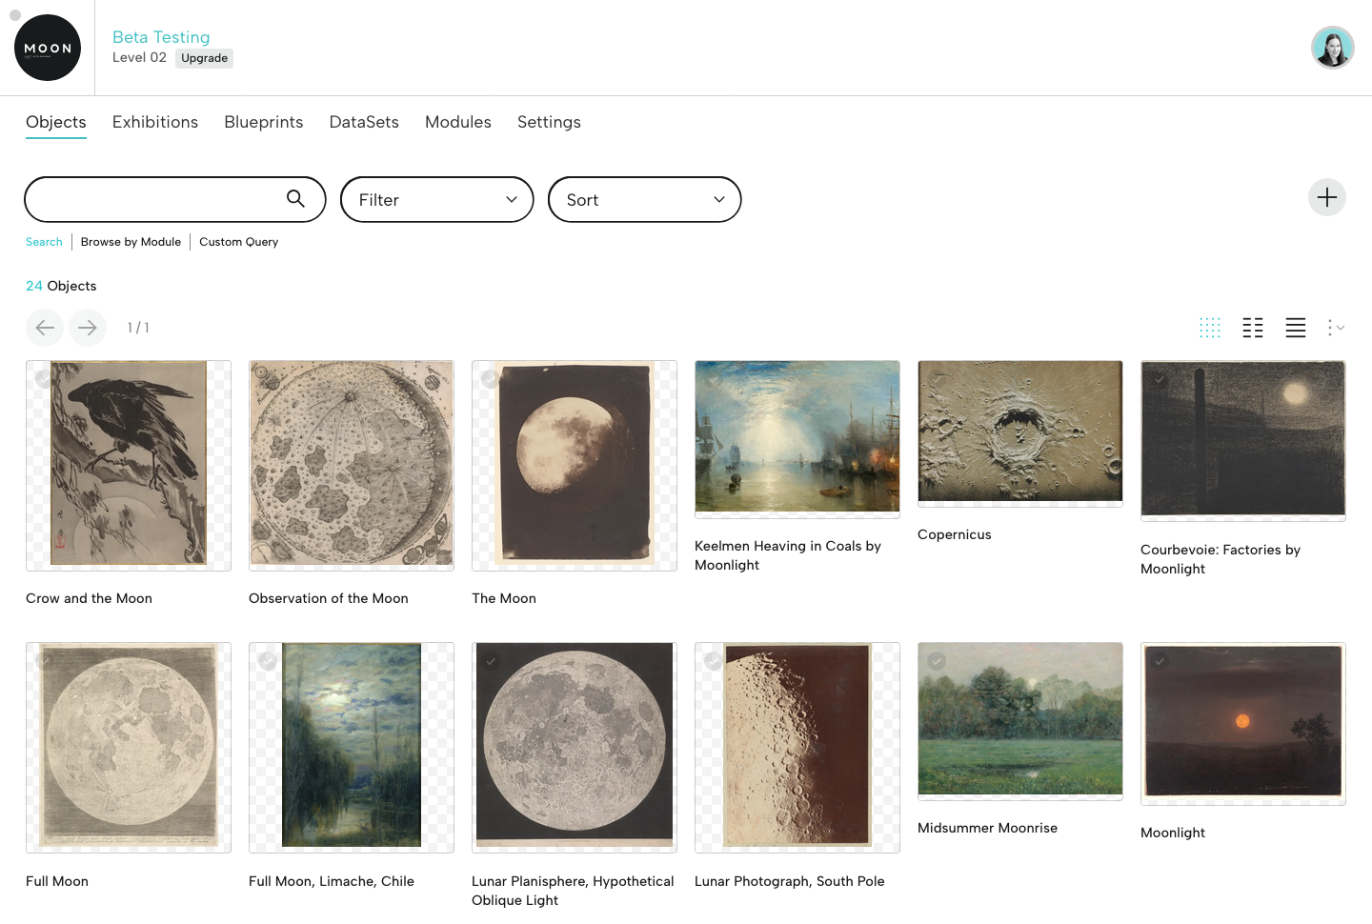Image resolution: width=1372 pixels, height=924 pixels.
Task: Open the Filter dropdown
Action: coord(436,199)
